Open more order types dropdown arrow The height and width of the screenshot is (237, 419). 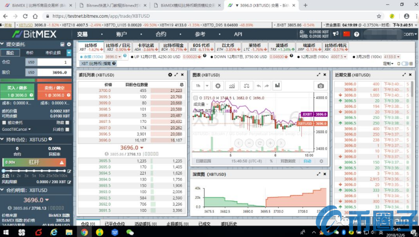click(69, 53)
